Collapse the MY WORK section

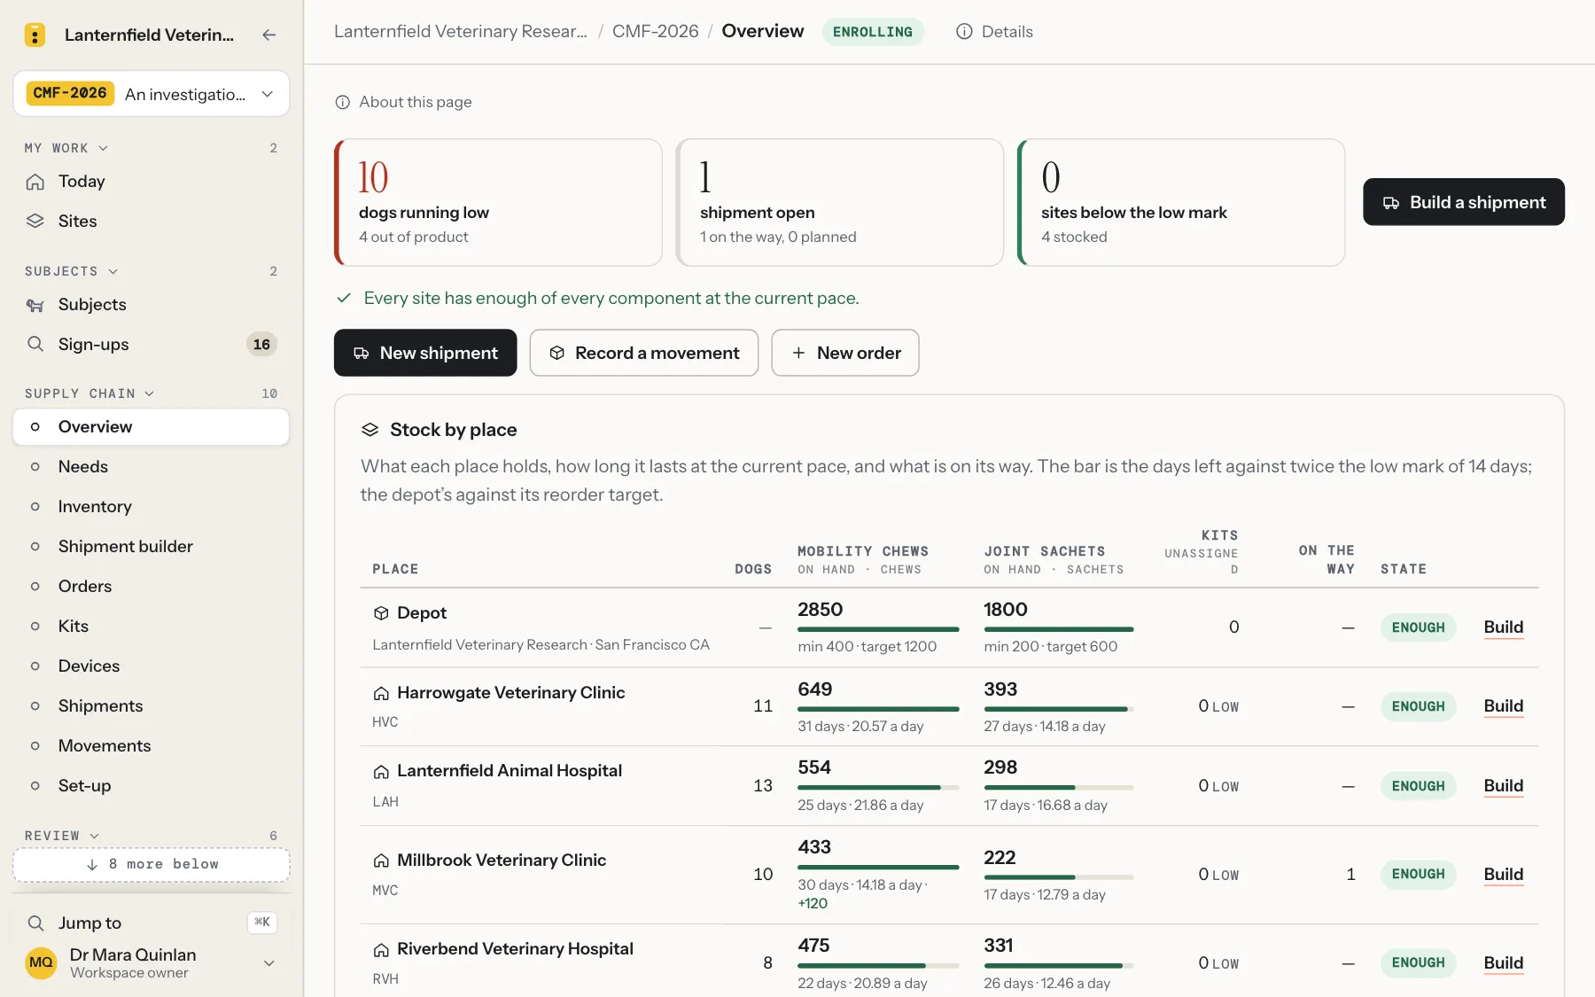click(66, 148)
